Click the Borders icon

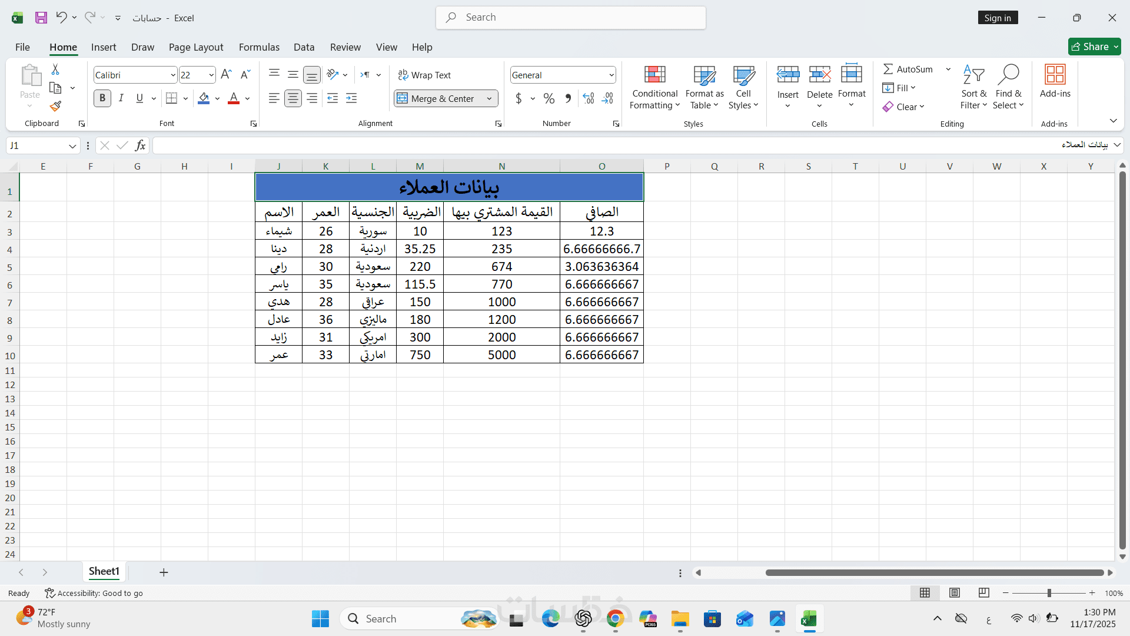point(171,98)
